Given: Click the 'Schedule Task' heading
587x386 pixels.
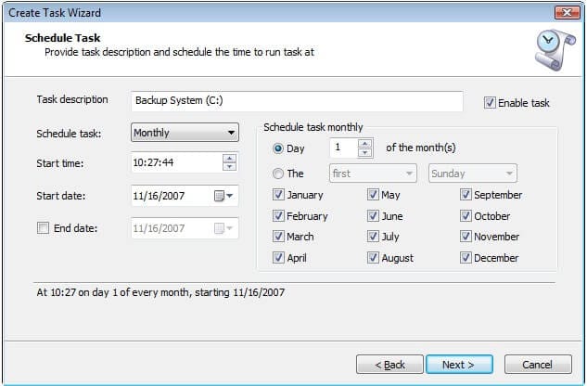Looking at the screenshot, I should click(x=62, y=38).
